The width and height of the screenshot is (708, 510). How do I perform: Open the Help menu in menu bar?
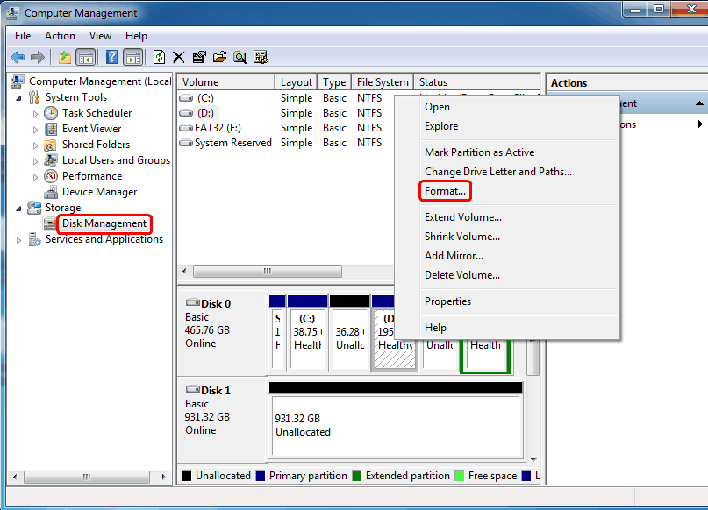point(136,36)
